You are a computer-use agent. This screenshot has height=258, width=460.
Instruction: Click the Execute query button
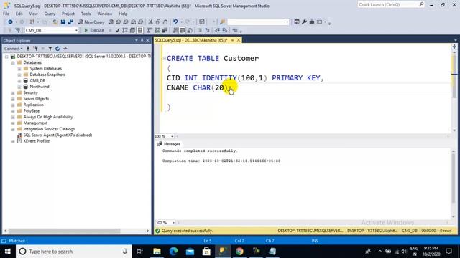[94, 30]
